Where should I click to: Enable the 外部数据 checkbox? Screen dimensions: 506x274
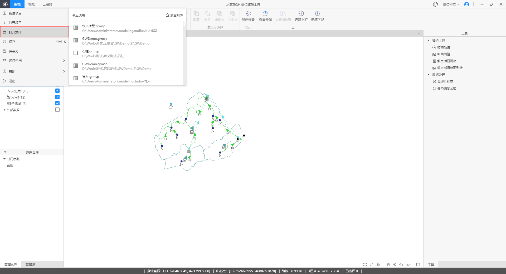click(57, 110)
